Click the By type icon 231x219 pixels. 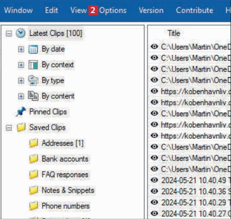33,80
